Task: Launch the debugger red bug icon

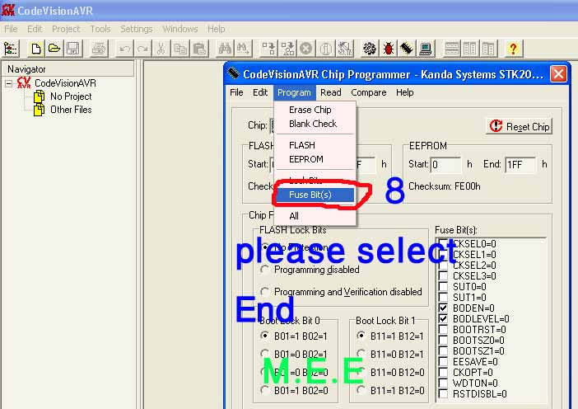Action: 388,49
